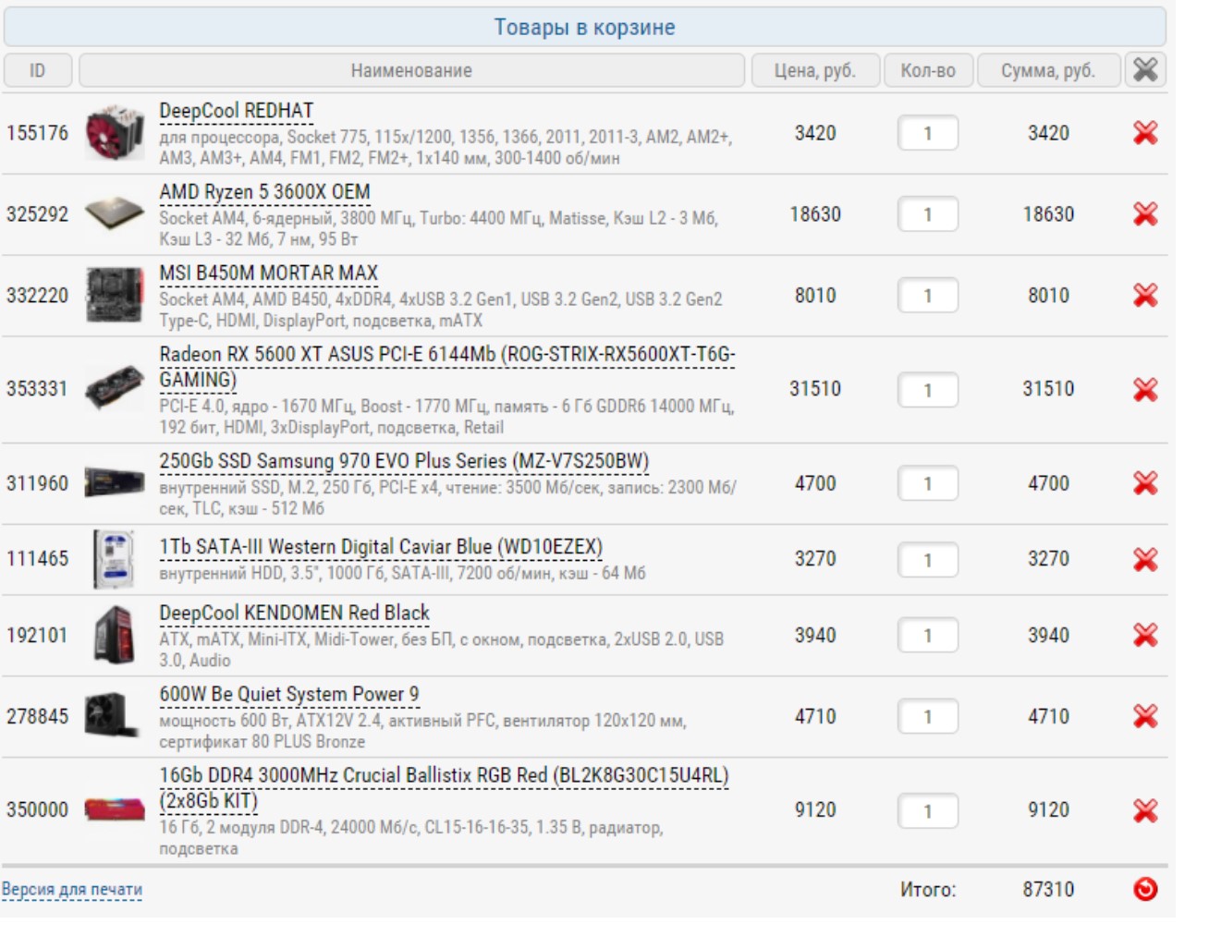Sort by the price column header

click(814, 70)
